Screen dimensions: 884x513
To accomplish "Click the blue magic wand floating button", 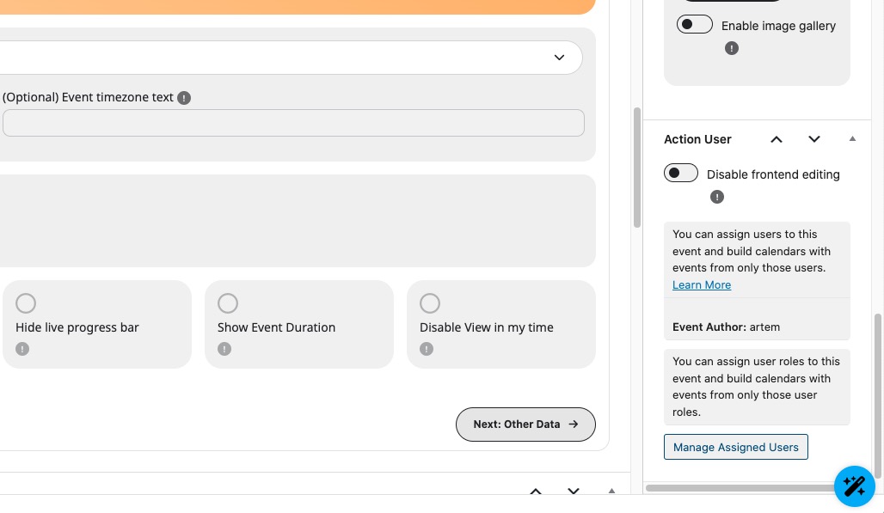I will pyautogui.click(x=854, y=486).
